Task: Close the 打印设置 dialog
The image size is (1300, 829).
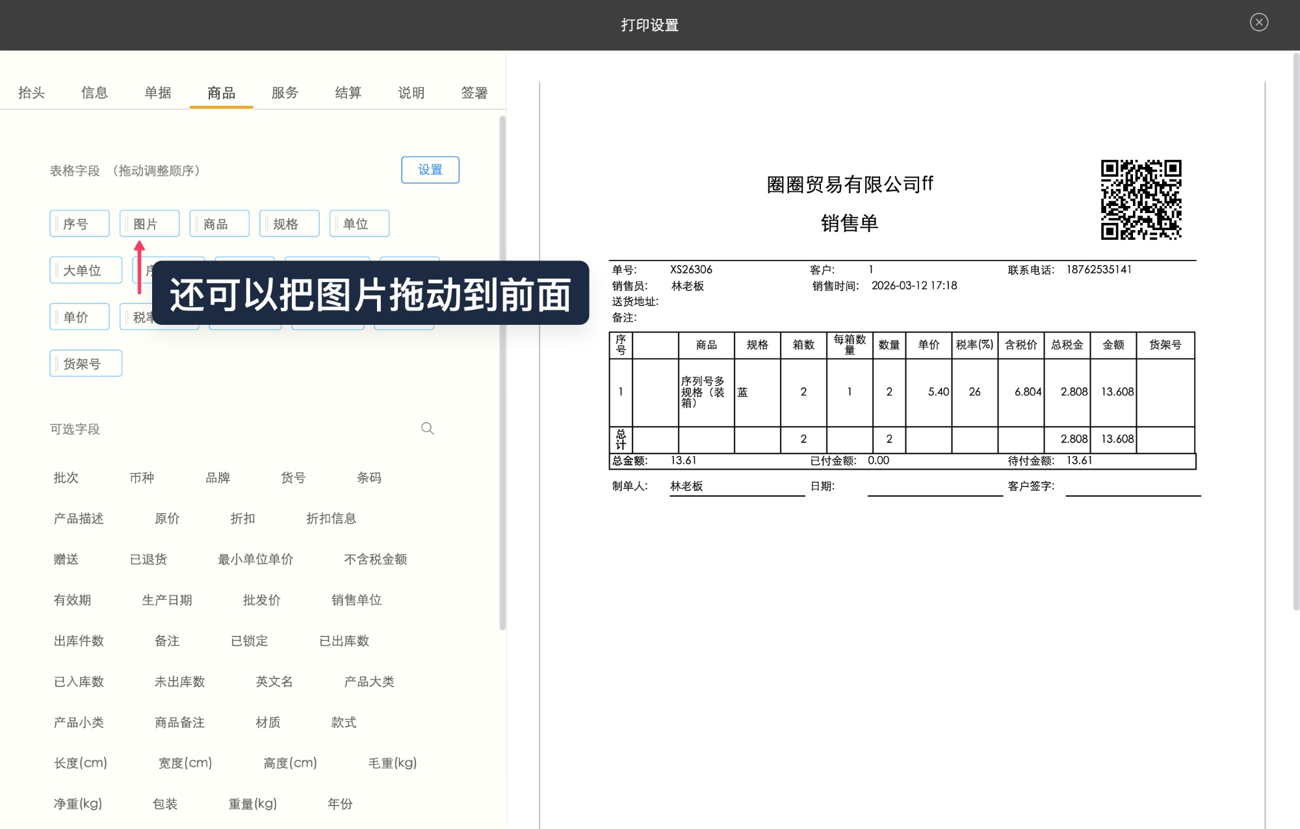Action: pos(1259,23)
